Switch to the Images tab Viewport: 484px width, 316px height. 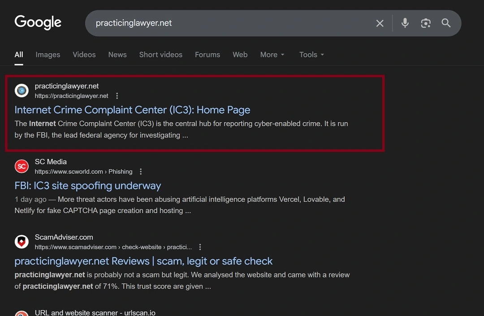[48, 55]
